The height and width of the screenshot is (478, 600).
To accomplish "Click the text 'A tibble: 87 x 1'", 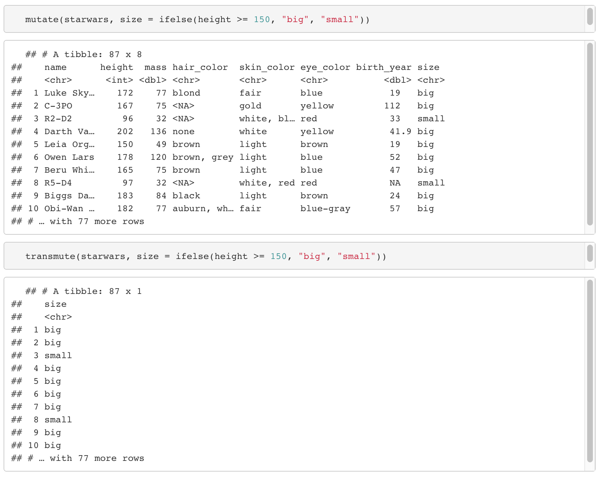I will (97, 291).
